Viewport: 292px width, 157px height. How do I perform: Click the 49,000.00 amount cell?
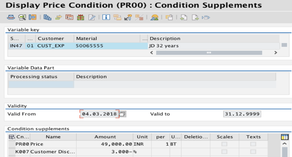click(105, 144)
